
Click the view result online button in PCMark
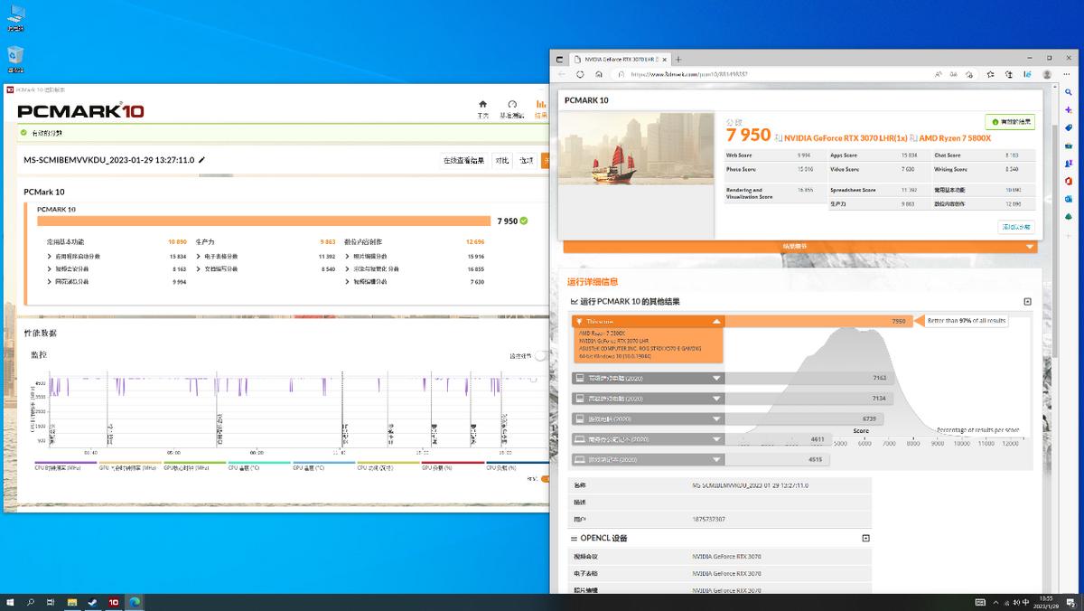[x=463, y=160]
